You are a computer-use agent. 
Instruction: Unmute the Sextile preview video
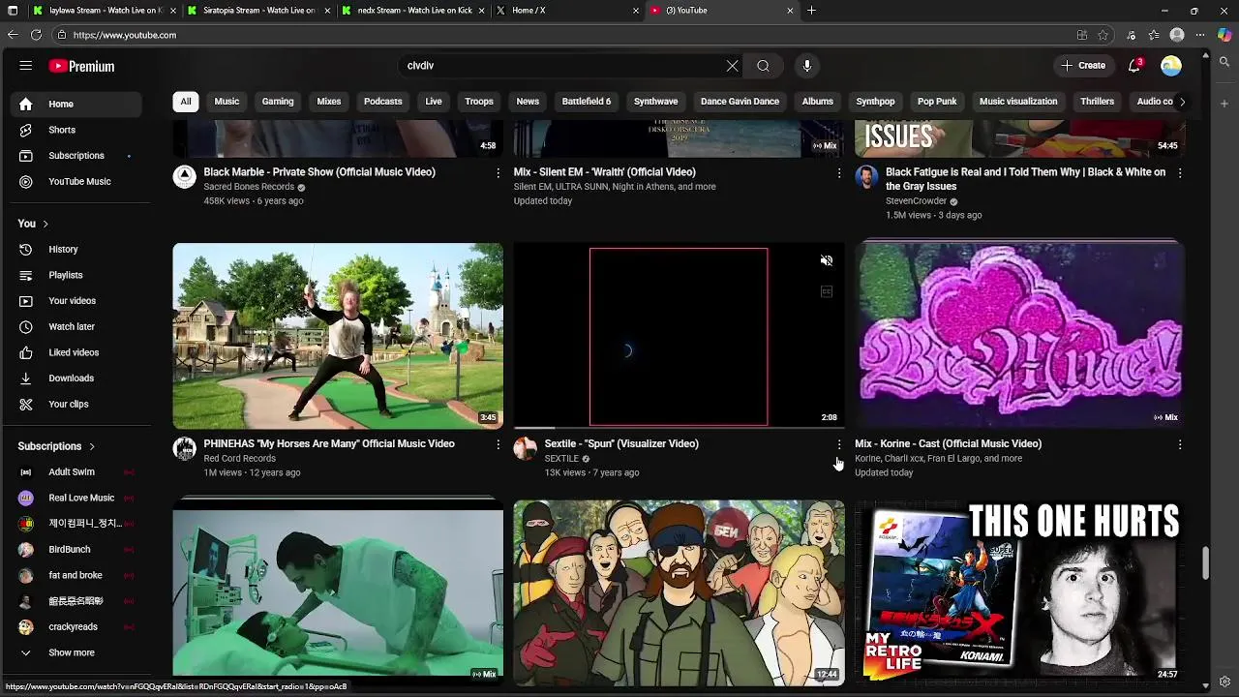[827, 260]
